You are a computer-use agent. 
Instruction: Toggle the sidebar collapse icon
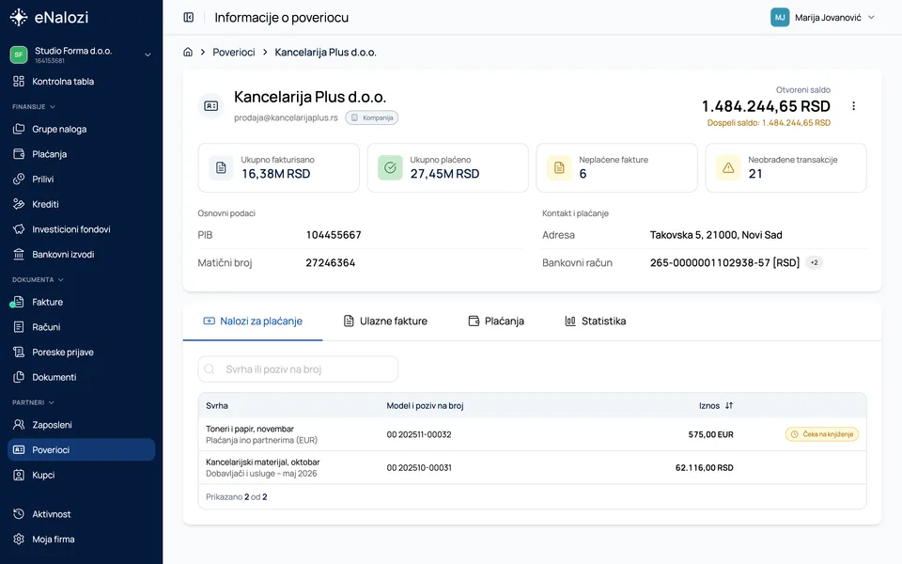pos(189,17)
